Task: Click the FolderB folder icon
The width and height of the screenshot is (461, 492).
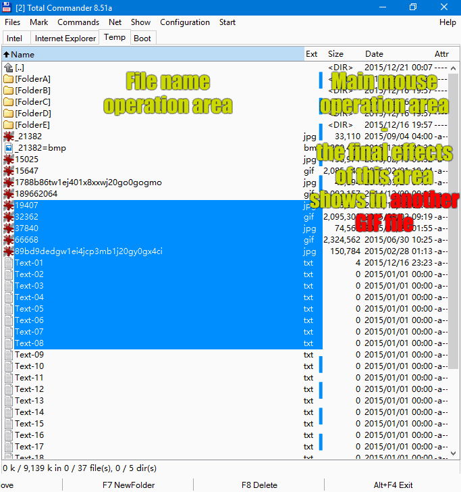Action: 9,91
